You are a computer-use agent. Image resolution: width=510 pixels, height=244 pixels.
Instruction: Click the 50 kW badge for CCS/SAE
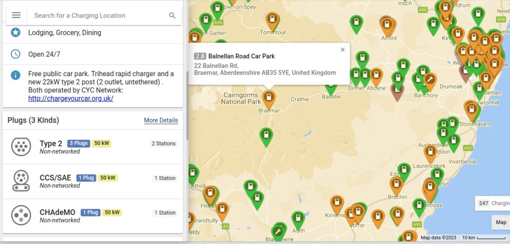tap(108, 178)
